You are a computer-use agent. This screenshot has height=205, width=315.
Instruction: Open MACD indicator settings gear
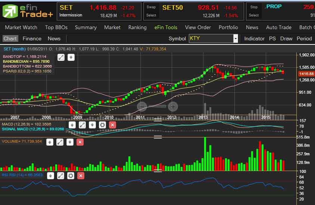tap(103, 125)
